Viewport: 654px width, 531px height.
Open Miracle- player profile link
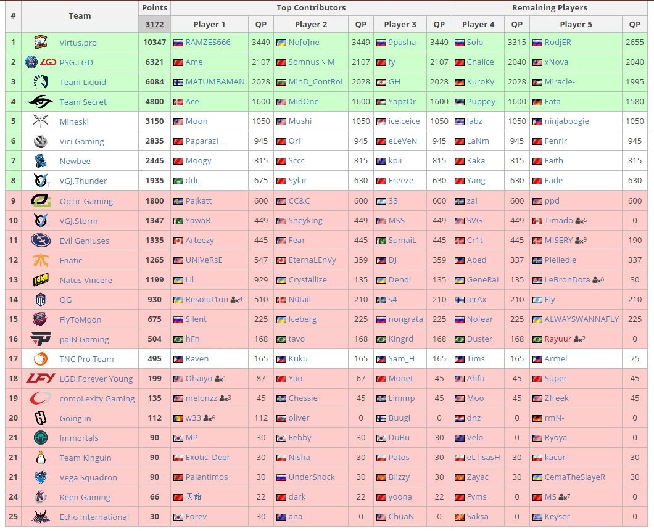560,82
